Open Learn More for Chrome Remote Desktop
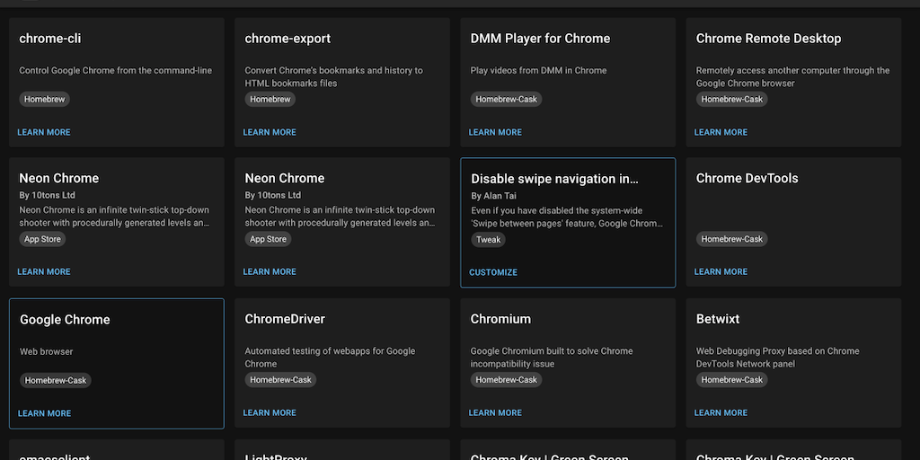The image size is (920, 460). click(x=721, y=132)
